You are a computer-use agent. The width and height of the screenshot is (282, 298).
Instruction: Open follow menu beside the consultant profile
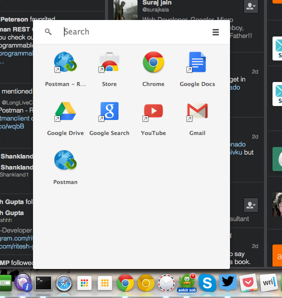(251, 205)
